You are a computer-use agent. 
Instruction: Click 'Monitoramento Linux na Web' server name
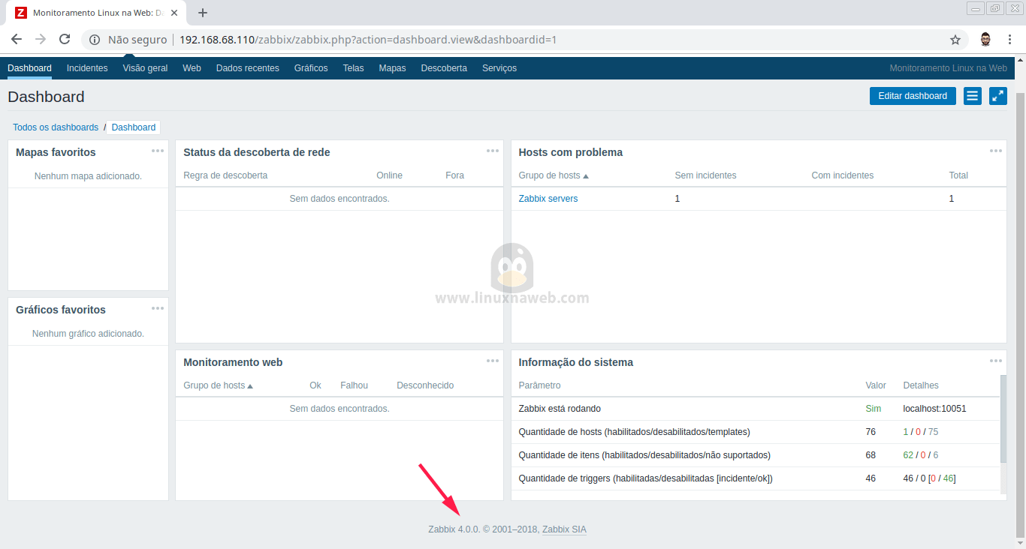[948, 68]
